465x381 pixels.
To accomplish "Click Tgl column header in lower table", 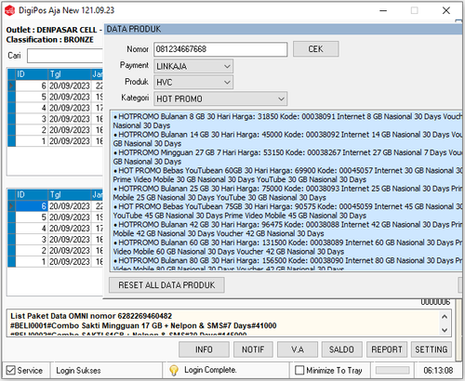I will [x=70, y=195].
